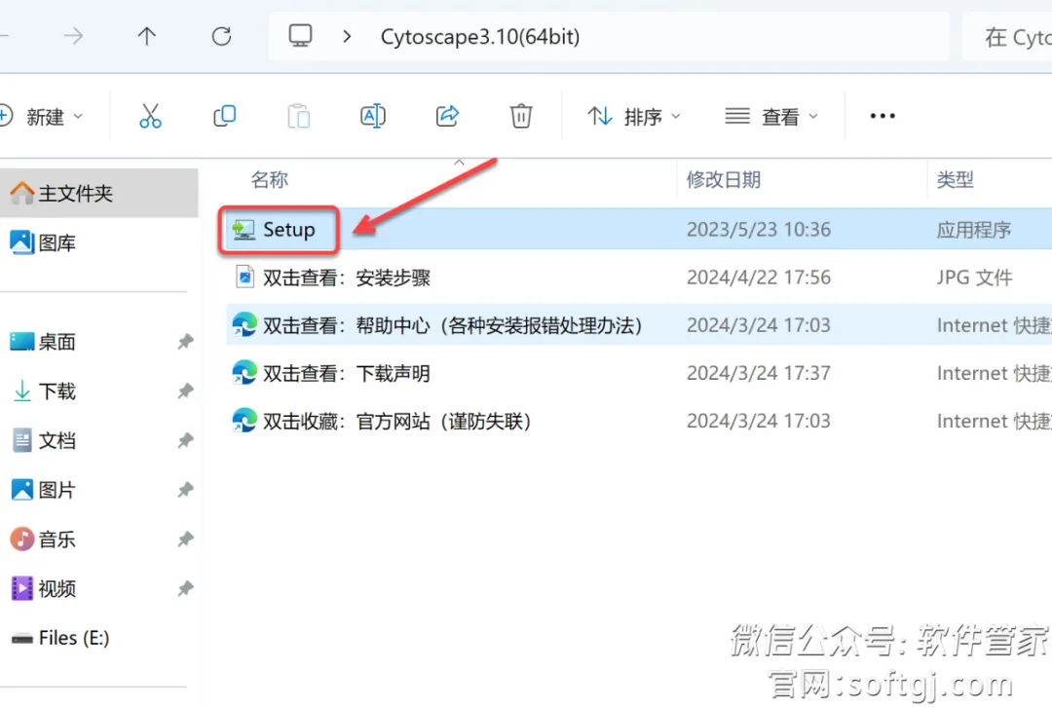Viewport: 1052px width, 707px height.
Task: Click the date 2024/4/22 17:56
Action: pos(758,278)
